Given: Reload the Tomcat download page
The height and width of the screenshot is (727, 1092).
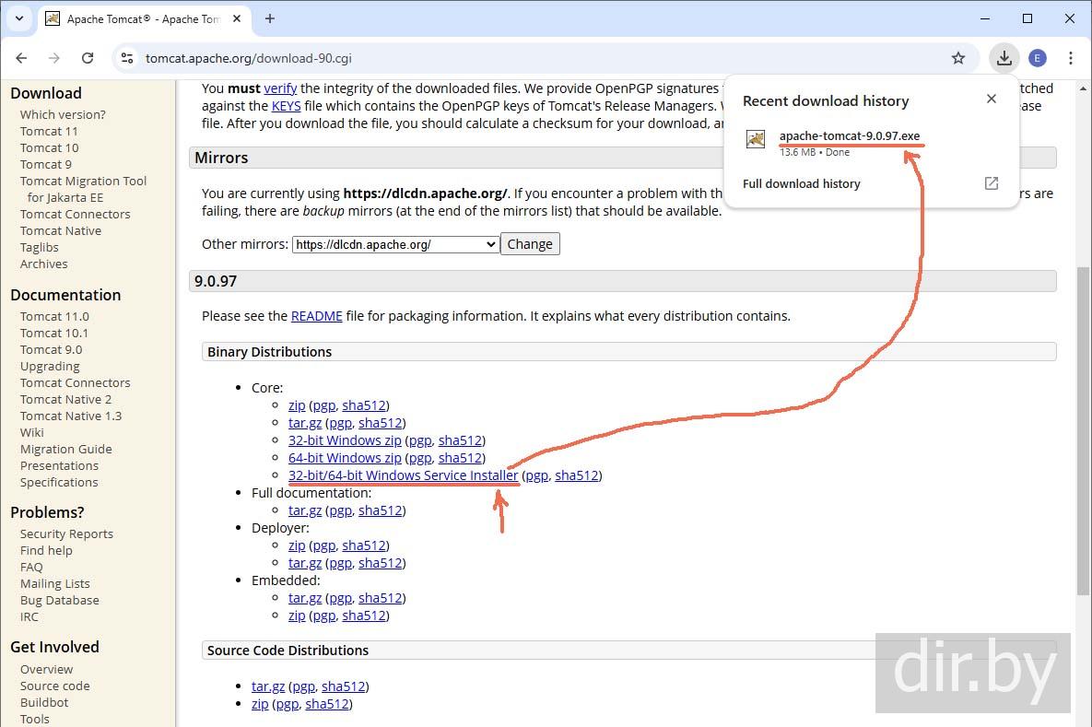Looking at the screenshot, I should (87, 58).
